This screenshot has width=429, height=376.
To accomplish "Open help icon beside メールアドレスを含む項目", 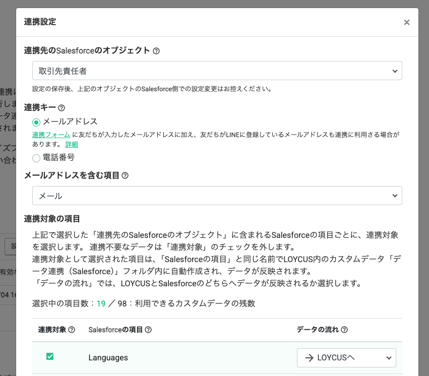I will [125, 175].
